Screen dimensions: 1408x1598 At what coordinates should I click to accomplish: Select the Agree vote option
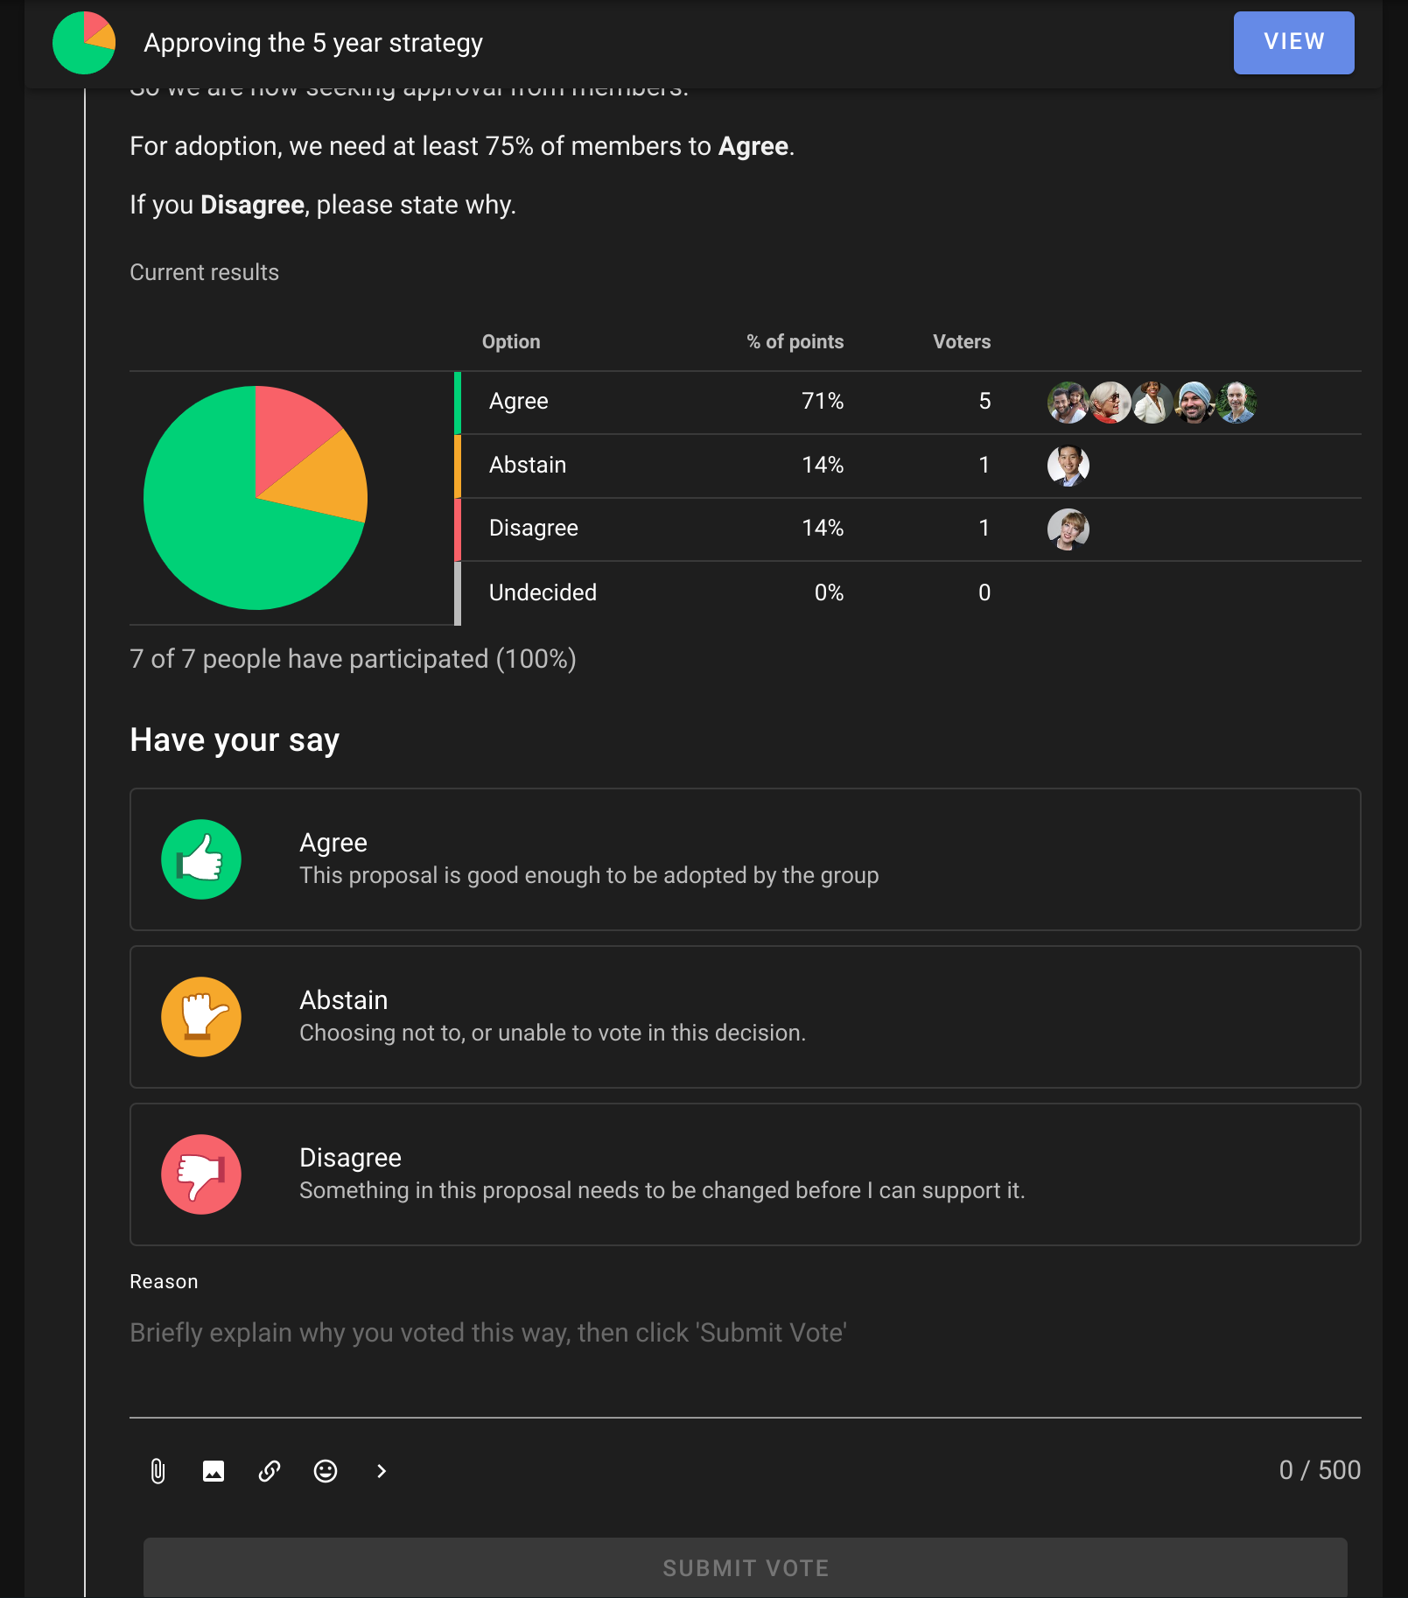coord(744,859)
